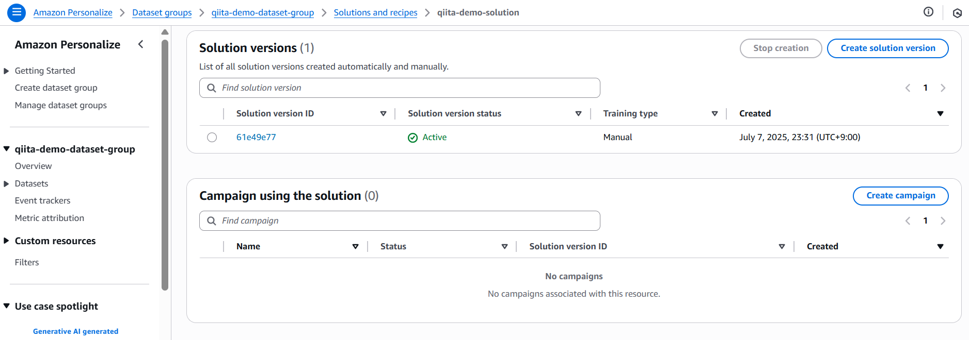Collapse the Use case spotlight section
The height and width of the screenshot is (340, 969).
tap(6, 307)
